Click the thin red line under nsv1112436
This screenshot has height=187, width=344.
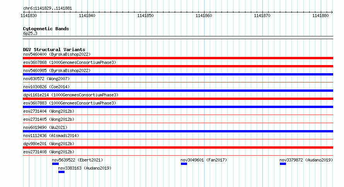[x=178, y=139]
